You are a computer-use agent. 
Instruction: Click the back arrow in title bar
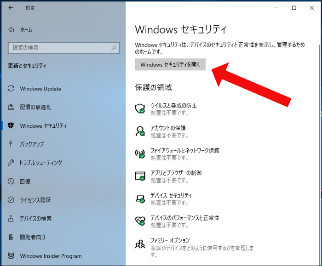coord(11,8)
